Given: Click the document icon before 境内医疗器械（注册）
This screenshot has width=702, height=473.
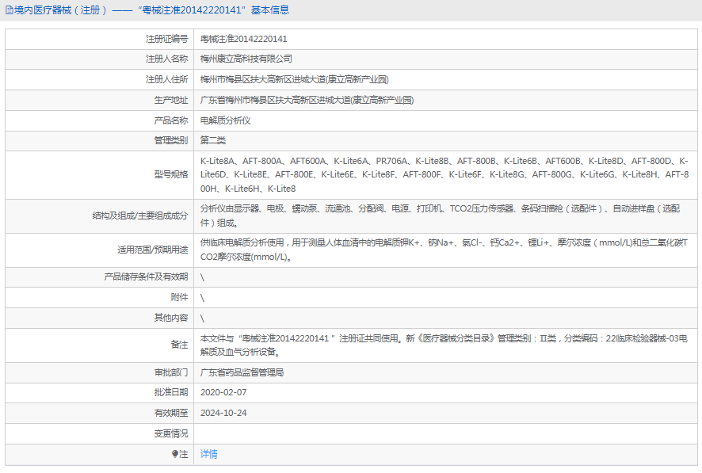Looking at the screenshot, I should coord(8,9).
